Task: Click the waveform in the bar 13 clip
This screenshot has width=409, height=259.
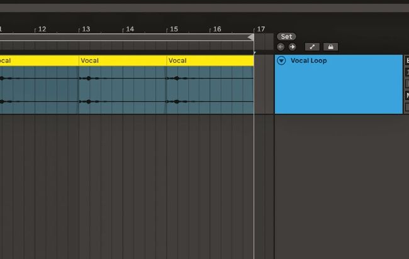Action: coord(122,89)
